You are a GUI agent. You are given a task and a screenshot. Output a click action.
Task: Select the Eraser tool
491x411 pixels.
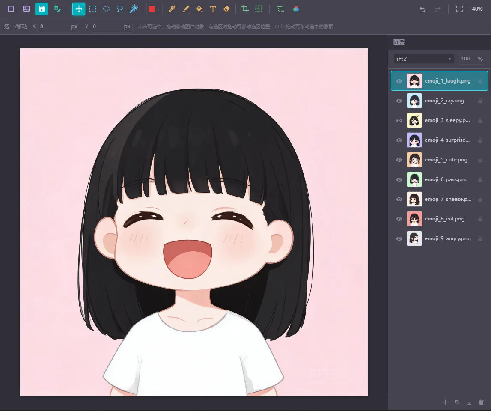pos(227,9)
